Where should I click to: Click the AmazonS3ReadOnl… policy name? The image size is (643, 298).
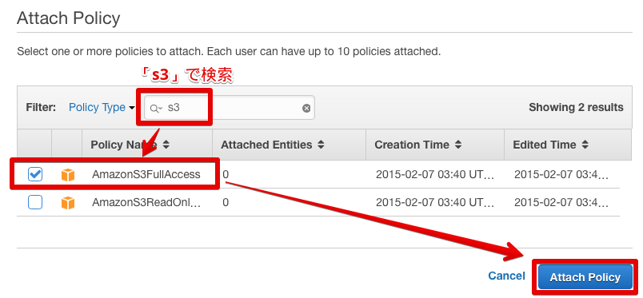click(146, 202)
